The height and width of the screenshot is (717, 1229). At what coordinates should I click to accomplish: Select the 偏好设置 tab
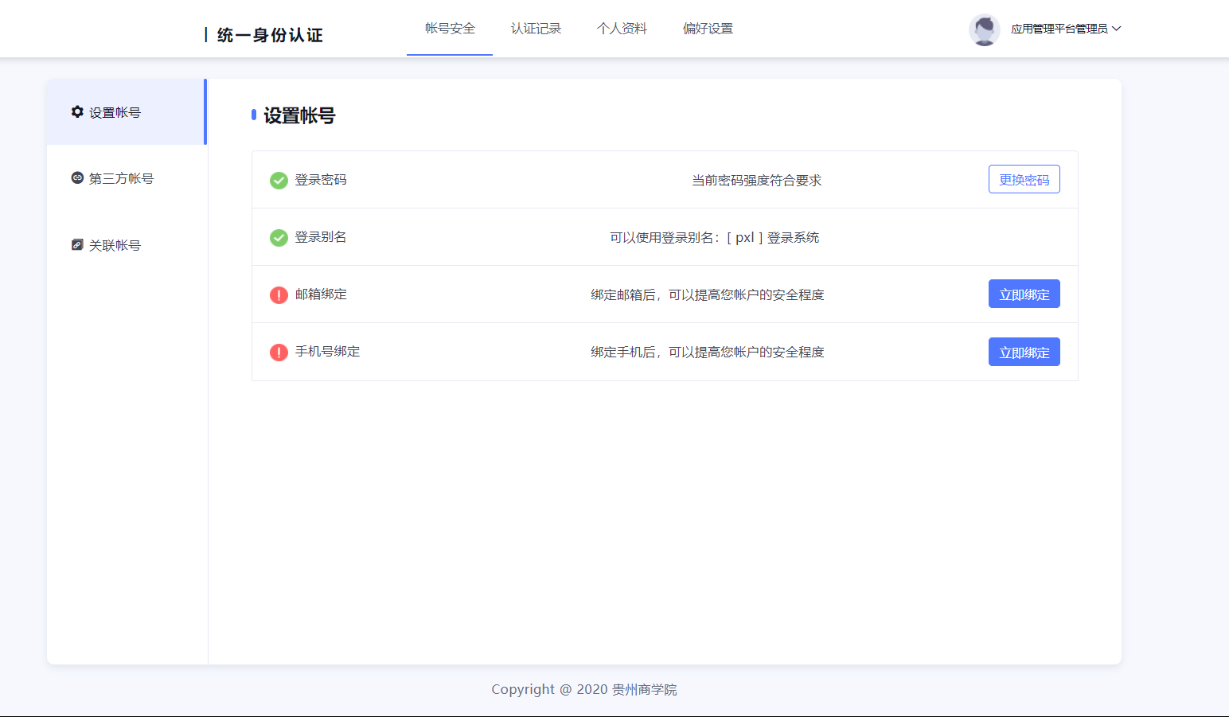click(708, 29)
